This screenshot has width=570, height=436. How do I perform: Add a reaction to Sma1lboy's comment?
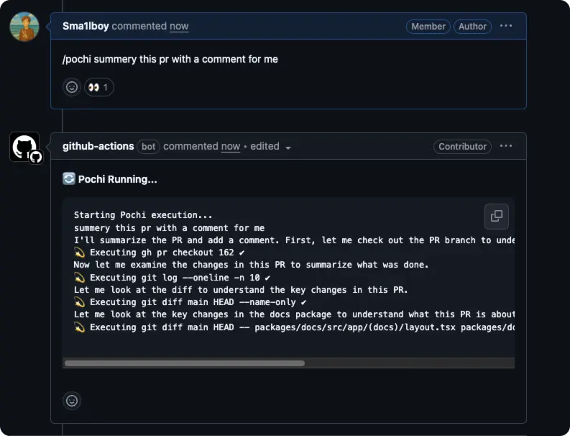pyautogui.click(x=72, y=87)
